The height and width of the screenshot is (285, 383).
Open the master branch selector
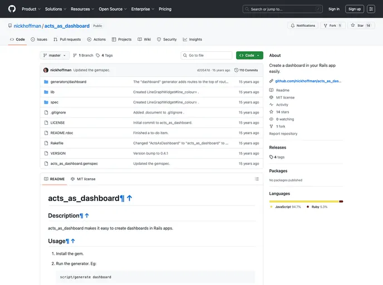55,56
